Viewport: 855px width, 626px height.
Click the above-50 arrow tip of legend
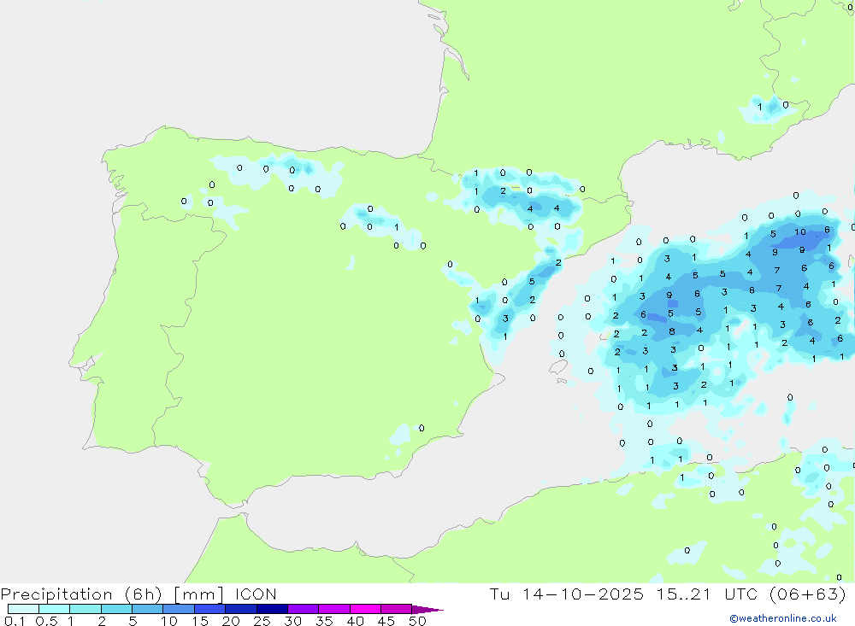point(427,610)
